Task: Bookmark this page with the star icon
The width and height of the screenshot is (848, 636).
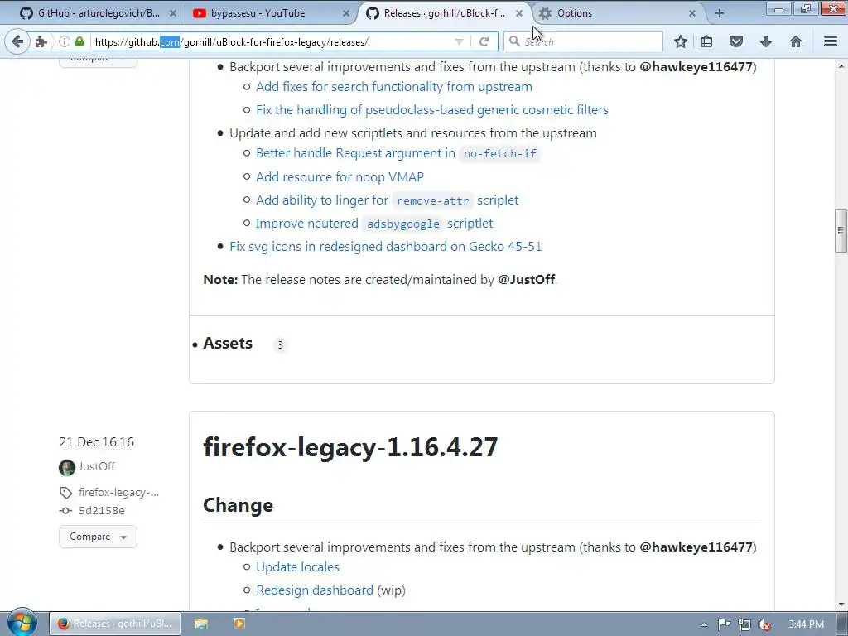Action: coord(681,41)
